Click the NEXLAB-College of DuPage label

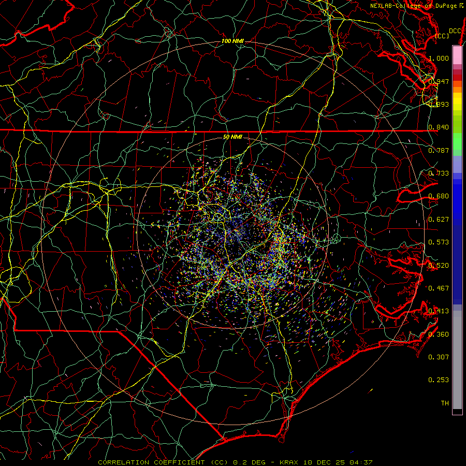[414, 6]
